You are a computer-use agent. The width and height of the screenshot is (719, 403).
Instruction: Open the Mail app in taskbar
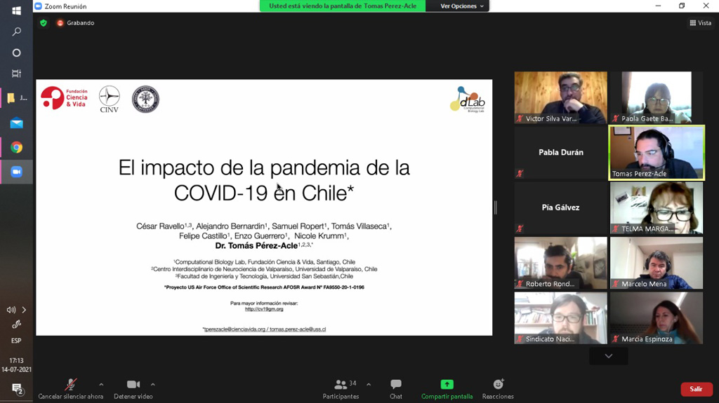16,123
